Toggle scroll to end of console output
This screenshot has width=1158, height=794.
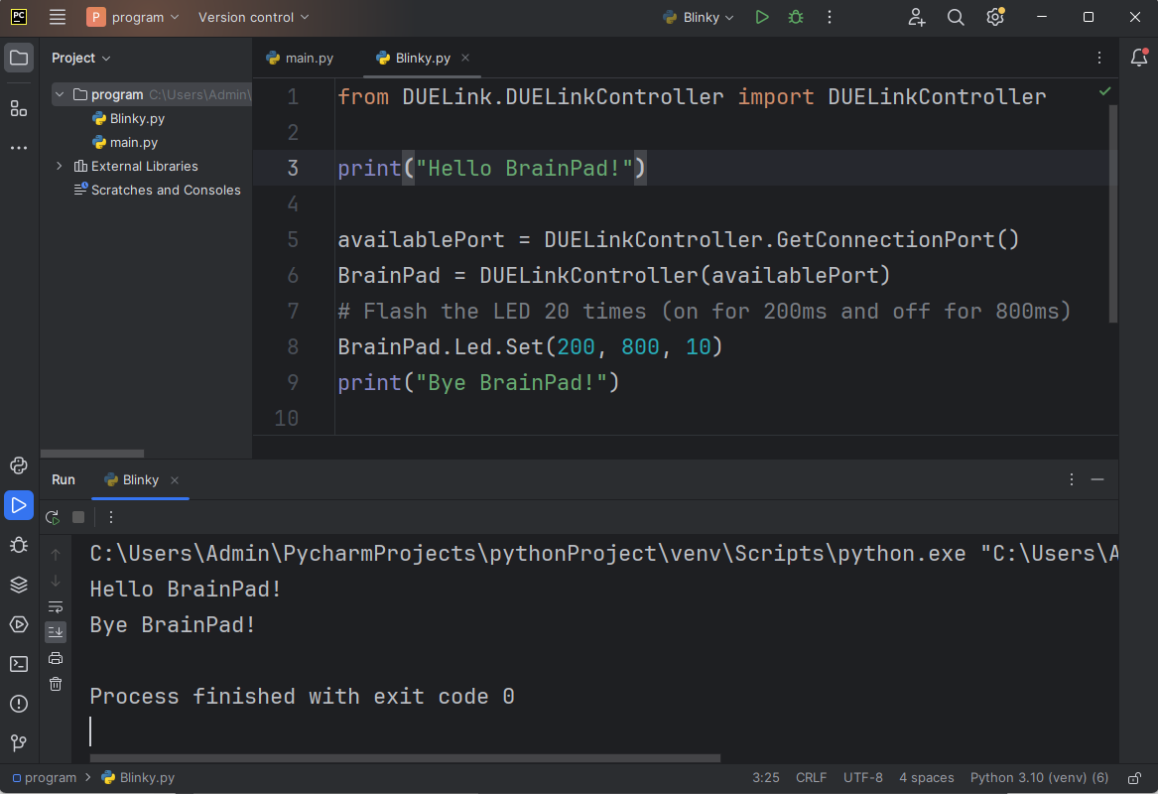56,631
